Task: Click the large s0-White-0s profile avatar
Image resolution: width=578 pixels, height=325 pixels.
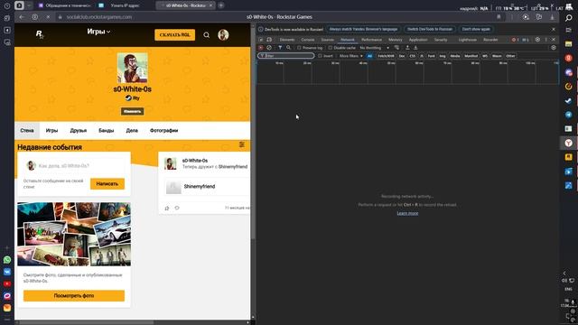Action: coord(133,68)
